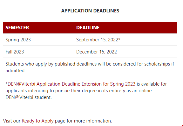The image size is (183, 126).
Task: Click the asterisk before the DEN@Viterbi link
Action: 7,84
